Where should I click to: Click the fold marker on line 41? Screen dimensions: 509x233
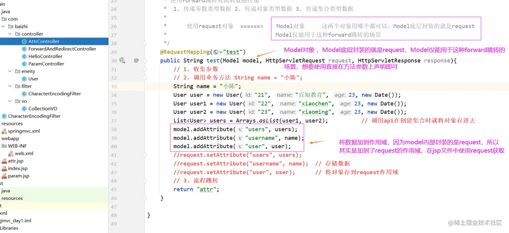tap(145, 155)
